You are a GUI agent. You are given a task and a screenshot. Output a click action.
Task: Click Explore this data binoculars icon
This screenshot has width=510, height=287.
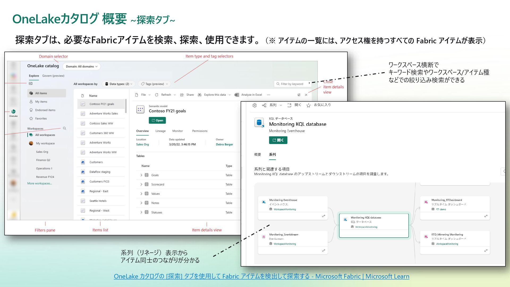tap(199, 95)
